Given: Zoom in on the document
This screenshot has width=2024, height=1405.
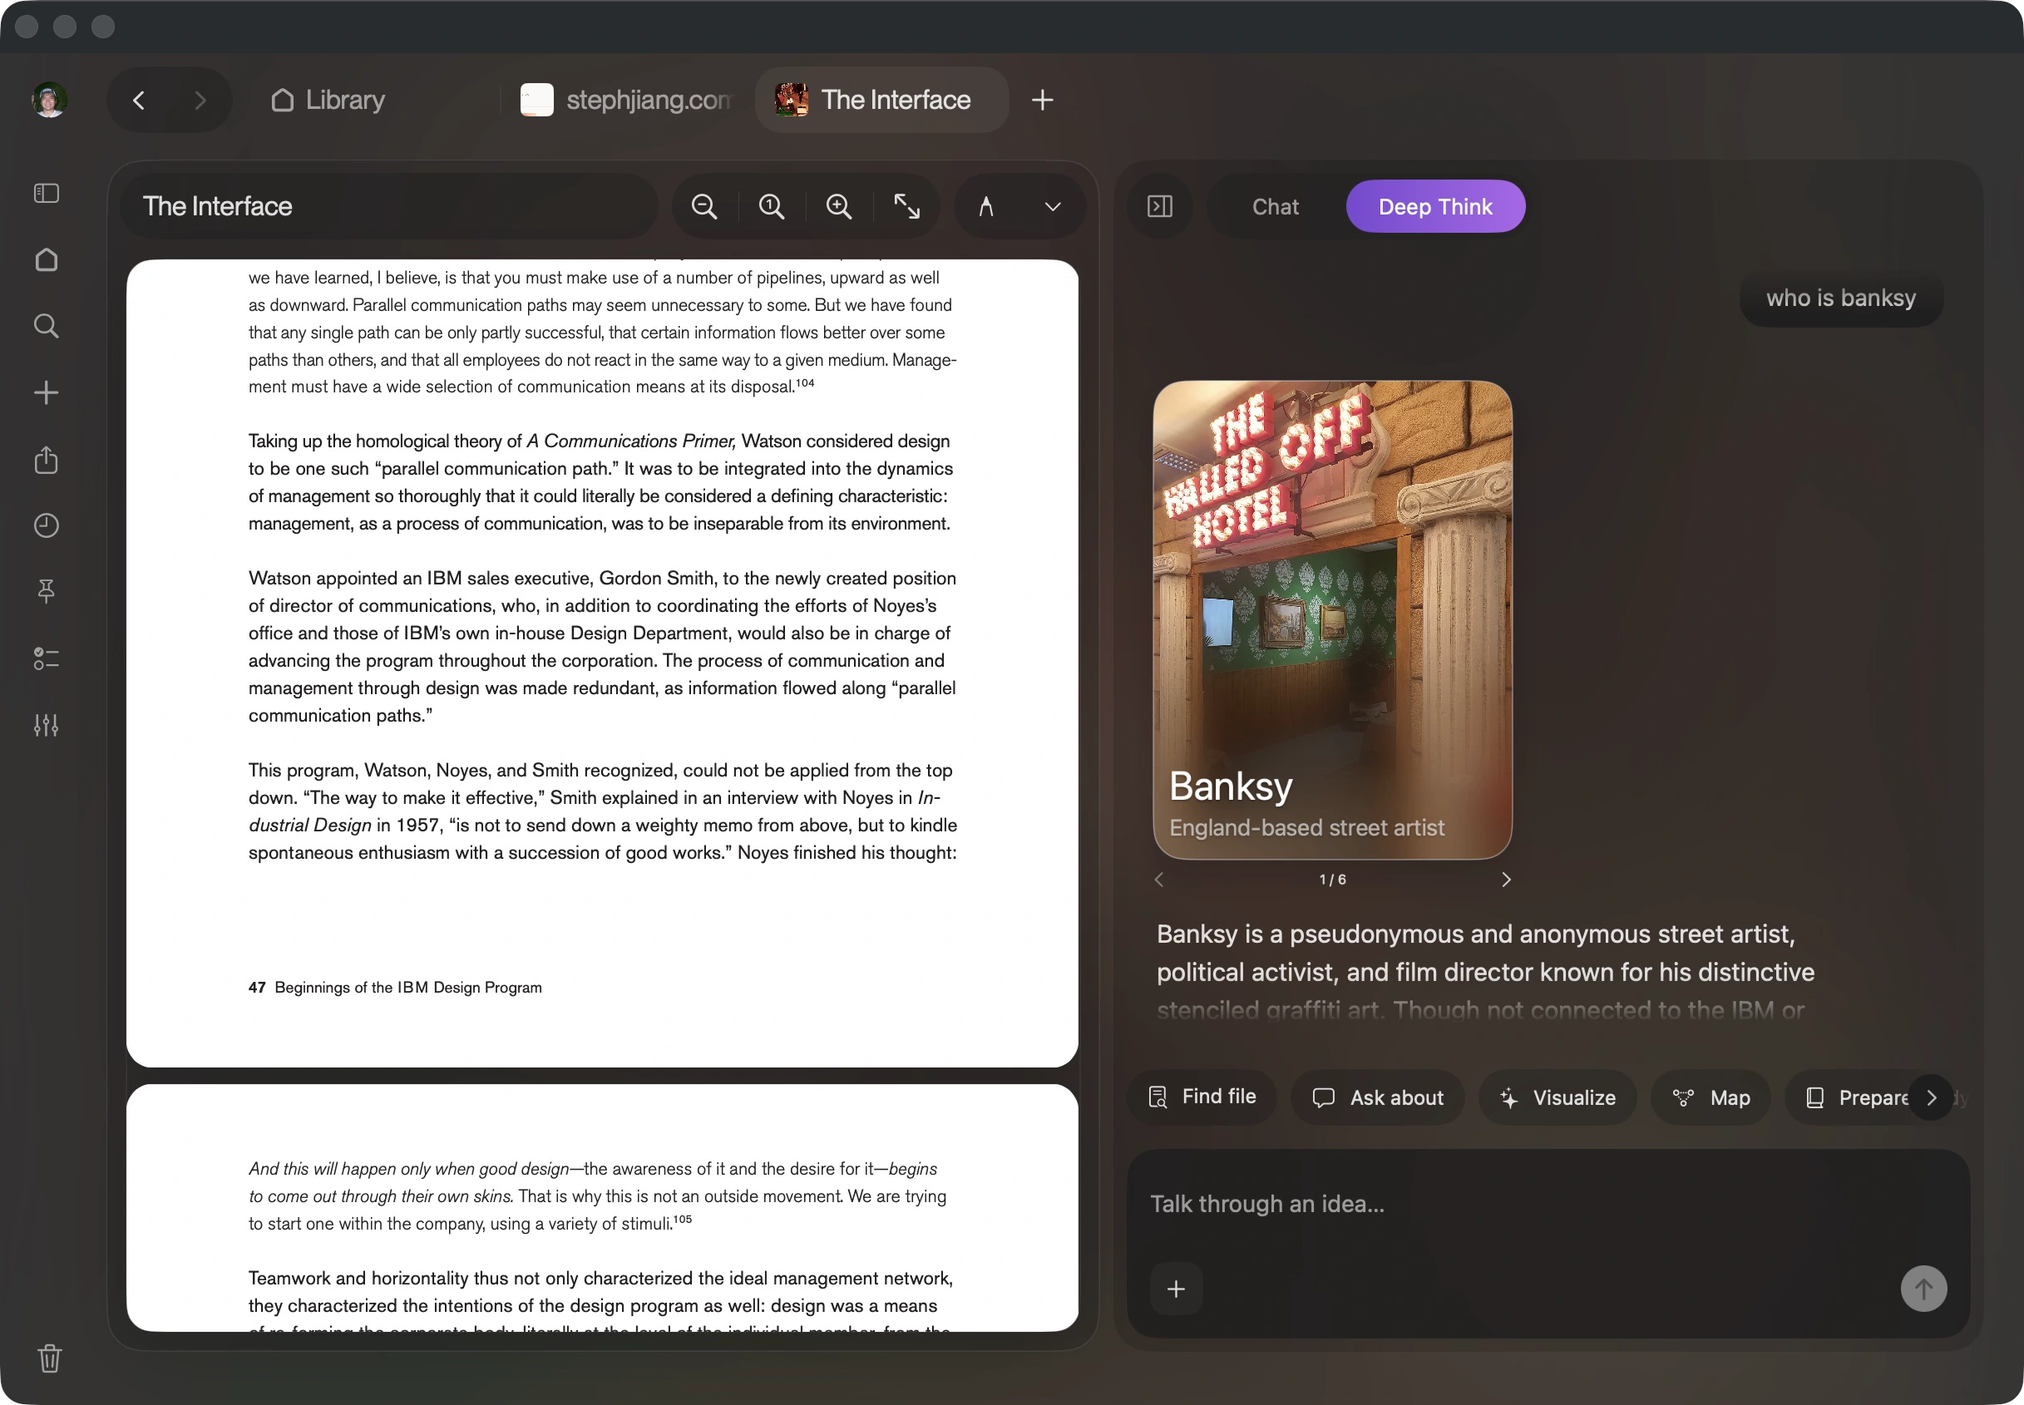Looking at the screenshot, I should (839, 206).
